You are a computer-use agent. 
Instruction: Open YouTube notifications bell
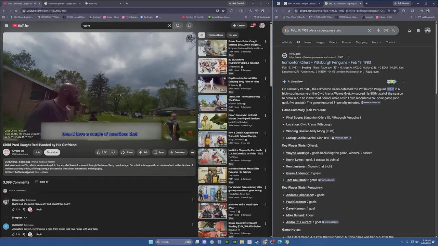tap(253, 26)
